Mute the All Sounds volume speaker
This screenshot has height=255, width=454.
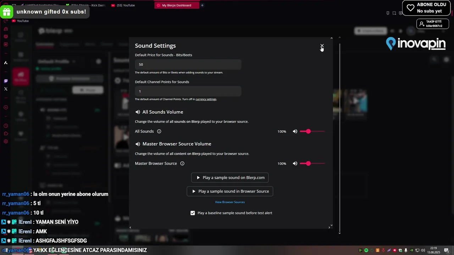[x=295, y=131]
